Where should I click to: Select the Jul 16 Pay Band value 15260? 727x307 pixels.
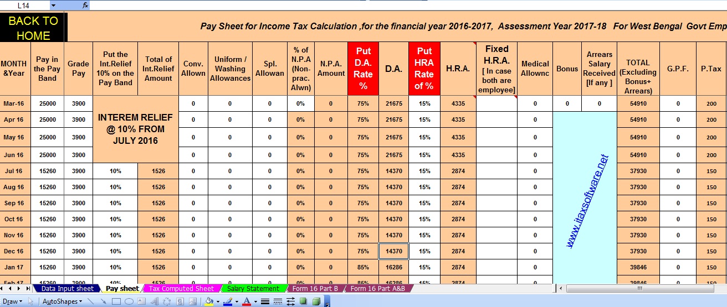tap(47, 171)
